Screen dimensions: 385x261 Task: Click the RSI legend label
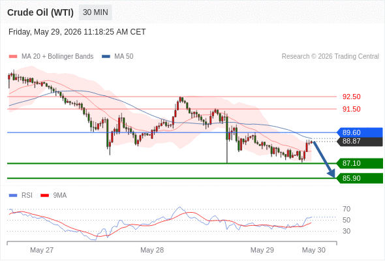27,196
